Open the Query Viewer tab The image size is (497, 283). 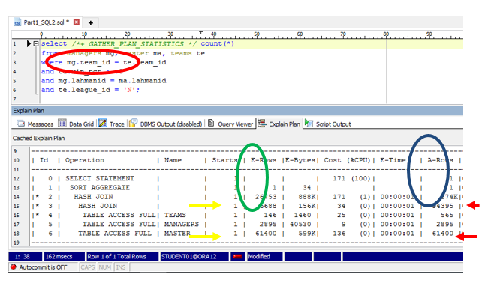(x=230, y=124)
